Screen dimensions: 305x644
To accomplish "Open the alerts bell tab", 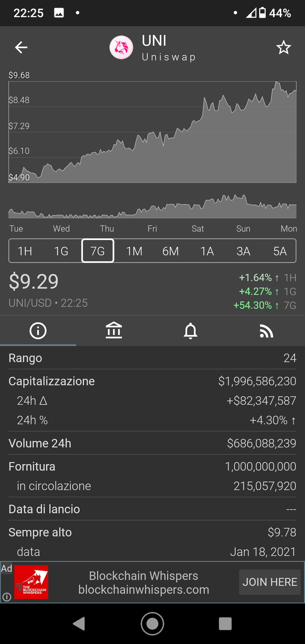I will coord(191,331).
